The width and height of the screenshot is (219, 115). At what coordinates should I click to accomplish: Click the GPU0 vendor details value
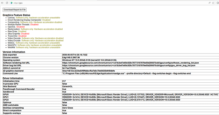point(140,94)
